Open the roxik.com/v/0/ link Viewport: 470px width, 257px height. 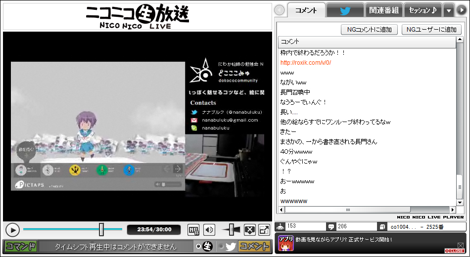pos(306,63)
